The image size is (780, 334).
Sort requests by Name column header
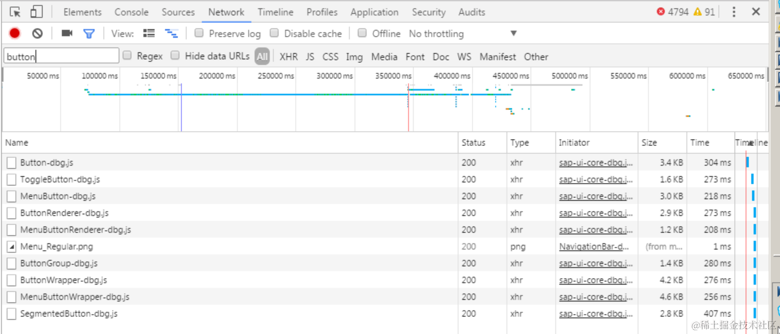click(x=230, y=143)
